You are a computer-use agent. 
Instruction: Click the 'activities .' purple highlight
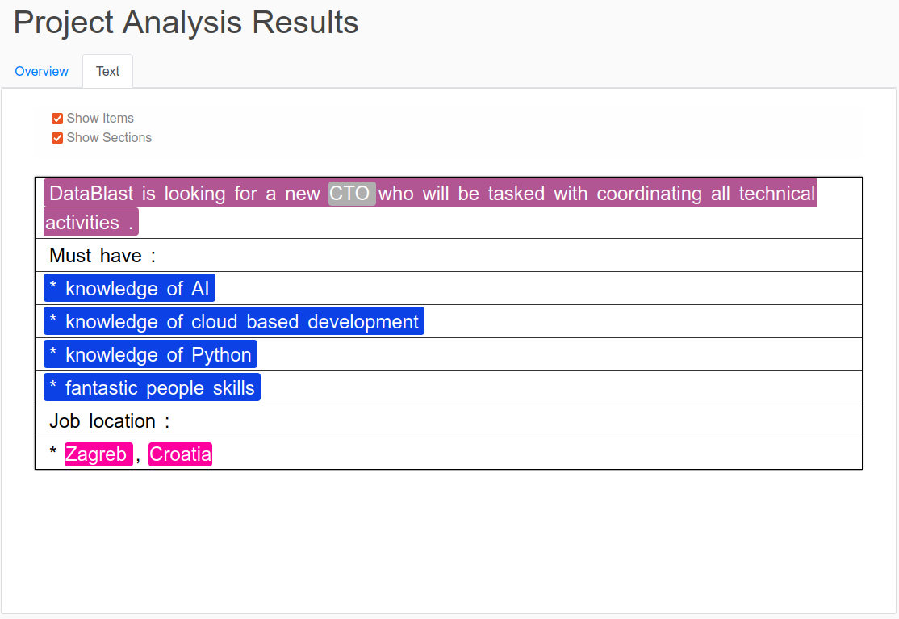pos(91,222)
